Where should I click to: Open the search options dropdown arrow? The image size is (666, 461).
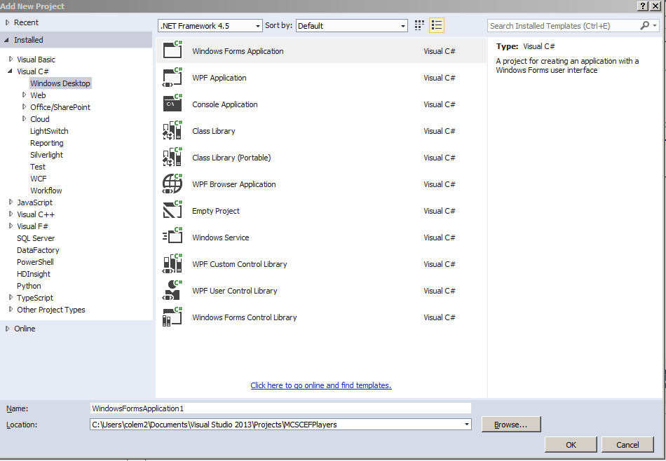pos(655,26)
